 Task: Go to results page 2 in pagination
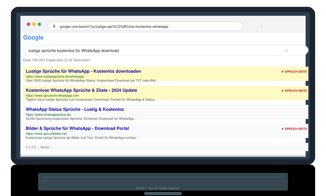(x=27, y=147)
